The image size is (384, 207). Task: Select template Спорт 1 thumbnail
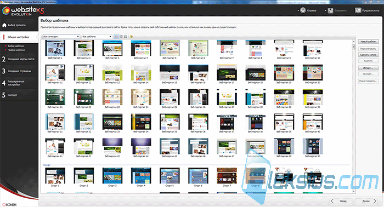[55, 175]
